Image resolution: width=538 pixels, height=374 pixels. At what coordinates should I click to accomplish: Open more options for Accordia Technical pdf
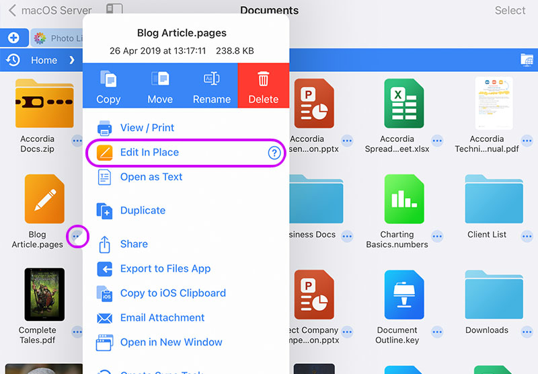pos(527,141)
